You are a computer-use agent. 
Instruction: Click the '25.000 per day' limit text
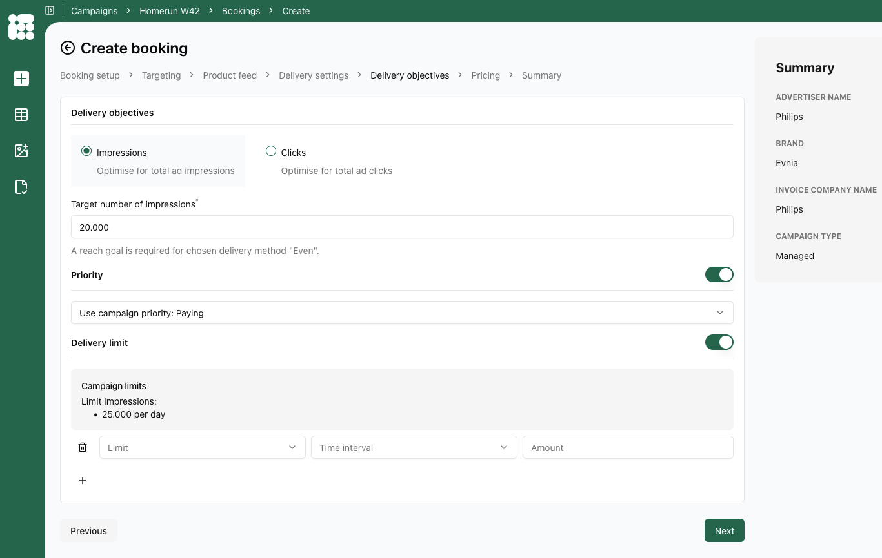coord(134,414)
